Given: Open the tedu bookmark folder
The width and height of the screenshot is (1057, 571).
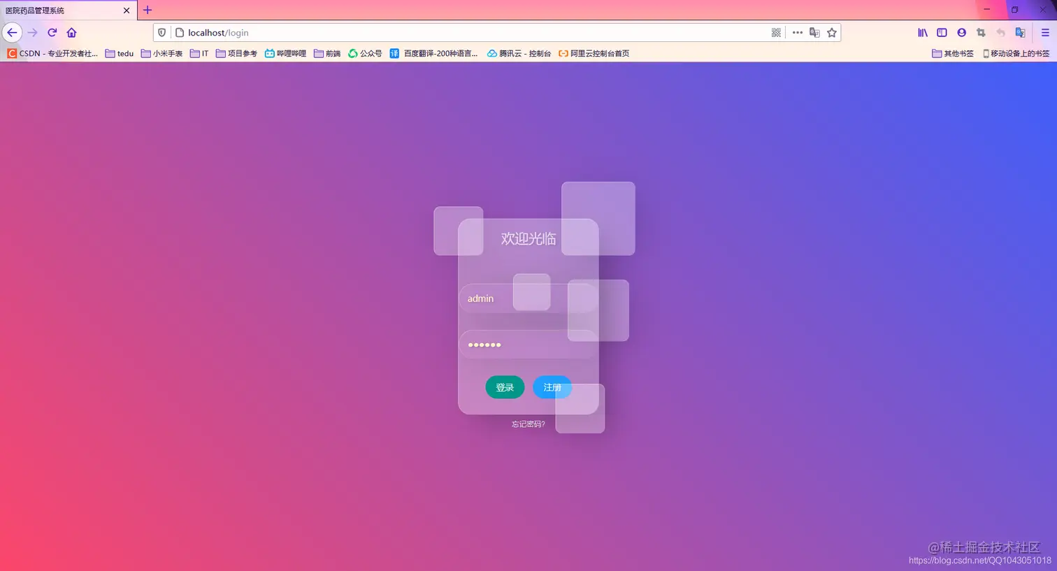Looking at the screenshot, I should tap(120, 53).
